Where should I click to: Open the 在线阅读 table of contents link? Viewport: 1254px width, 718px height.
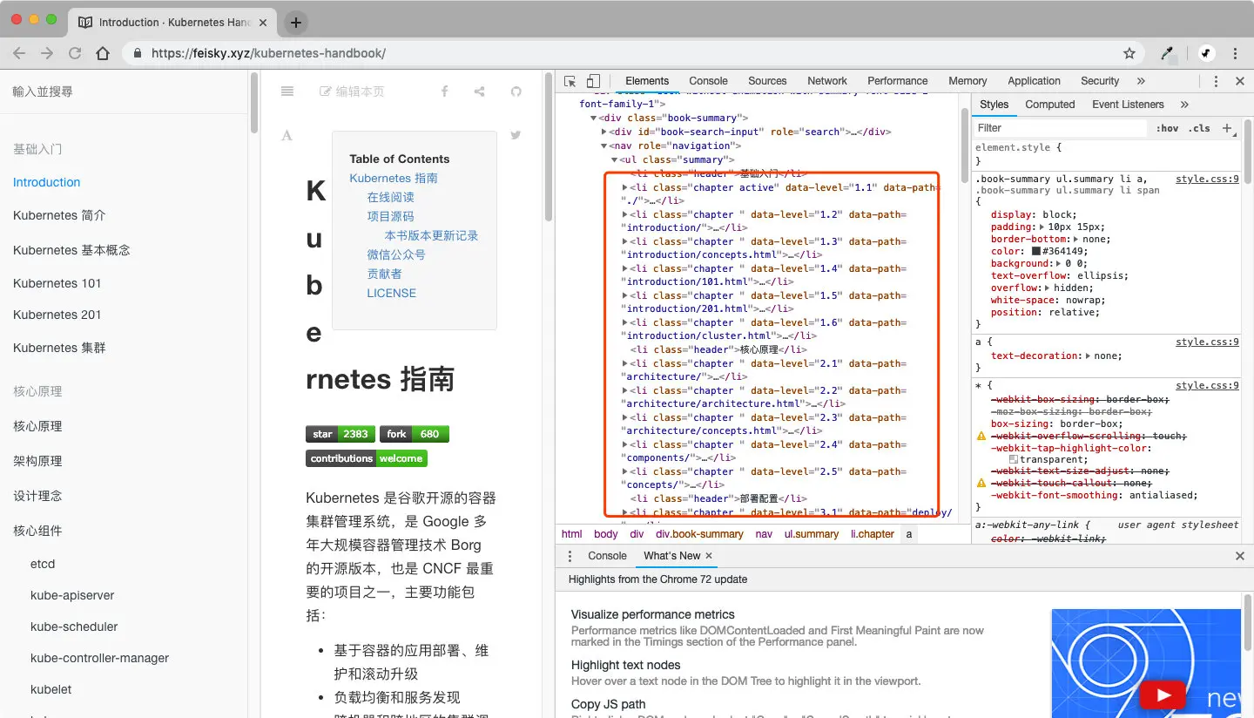coord(391,197)
